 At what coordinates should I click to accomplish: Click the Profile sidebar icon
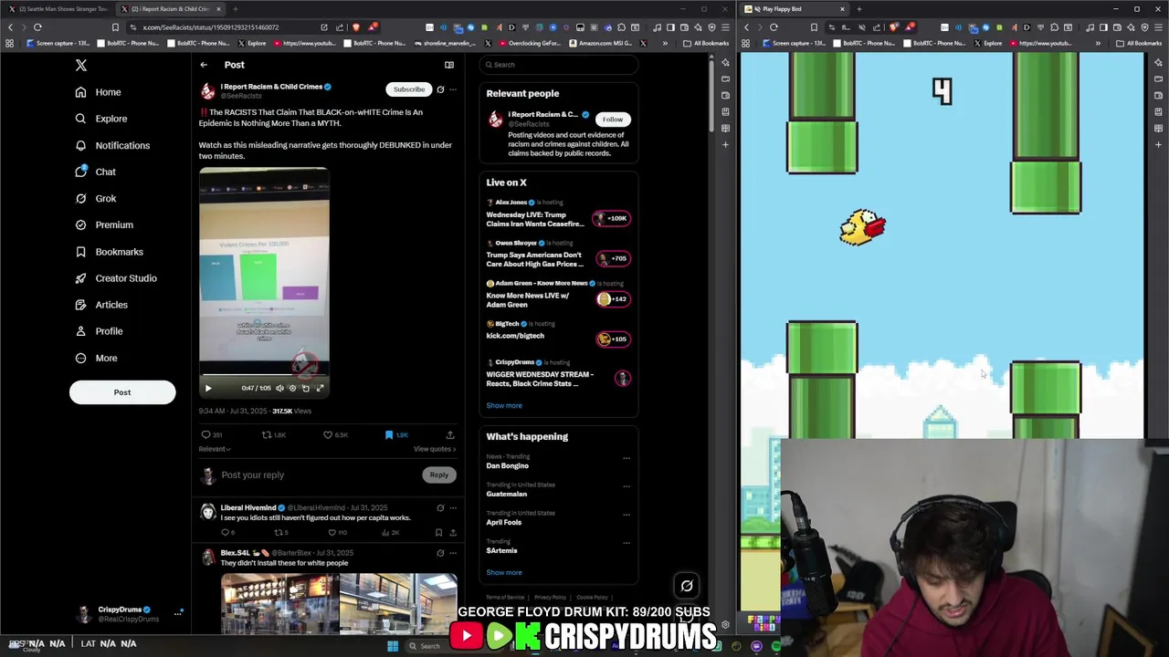(80, 331)
